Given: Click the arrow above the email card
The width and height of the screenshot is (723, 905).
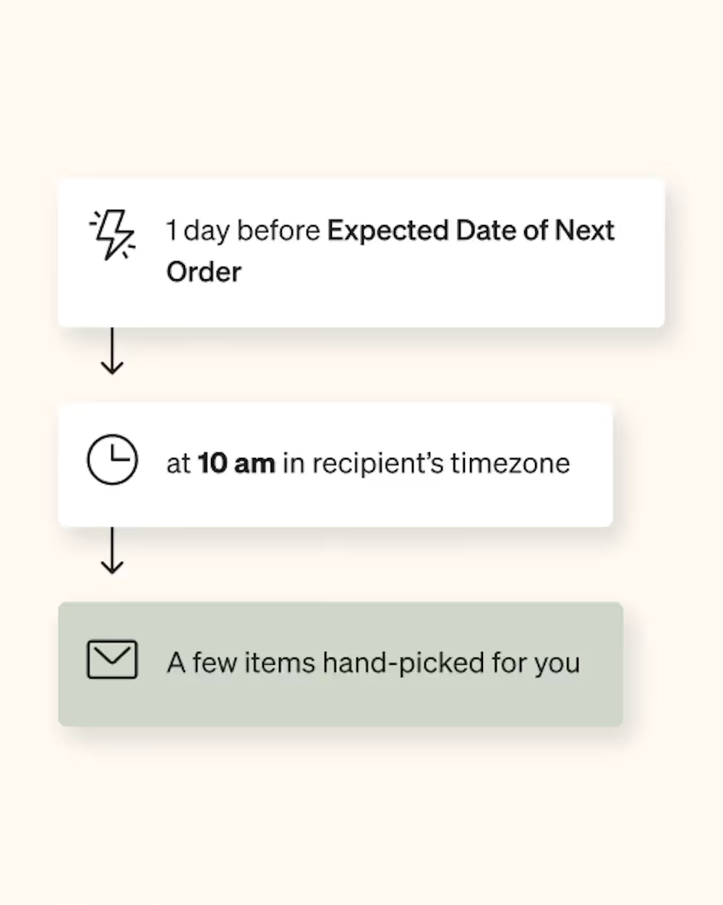Looking at the screenshot, I should [111, 551].
